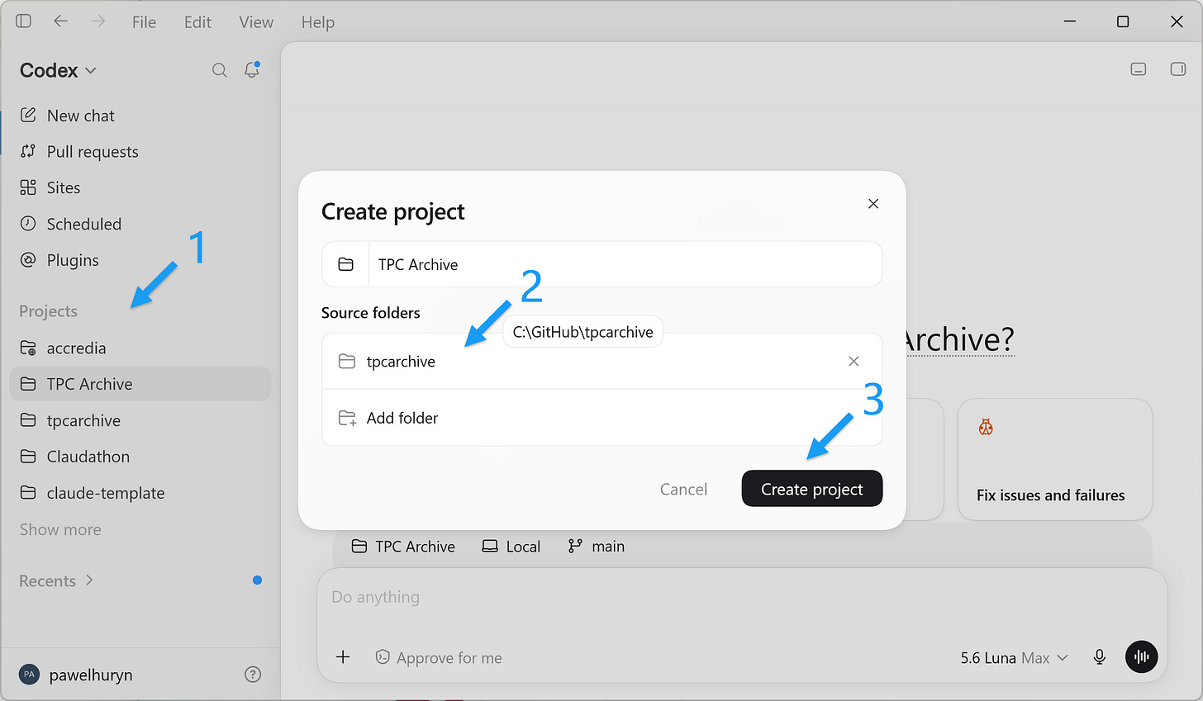Close the Create project dialog
Screen dimensions: 1203x701
pos(873,204)
